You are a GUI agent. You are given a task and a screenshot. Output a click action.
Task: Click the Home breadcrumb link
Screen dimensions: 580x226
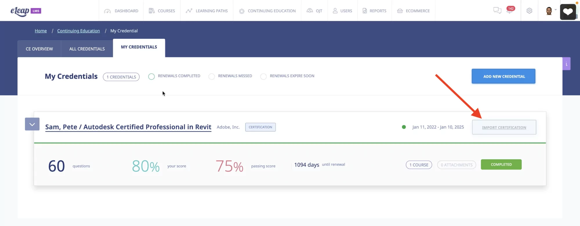click(41, 31)
